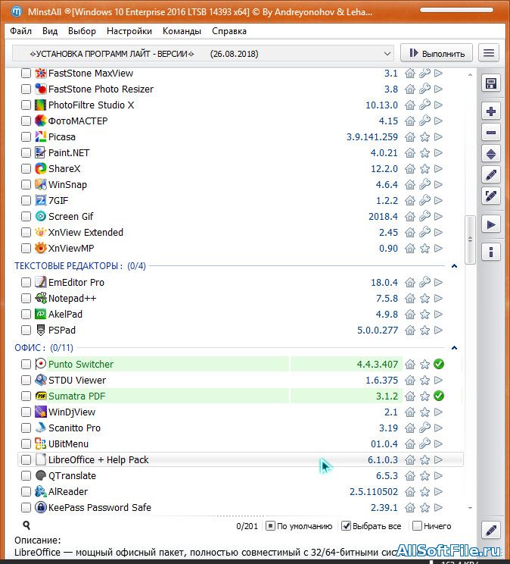Enable the KeePass Password Safe checkbox
This screenshot has width=510, height=564.
(26, 508)
